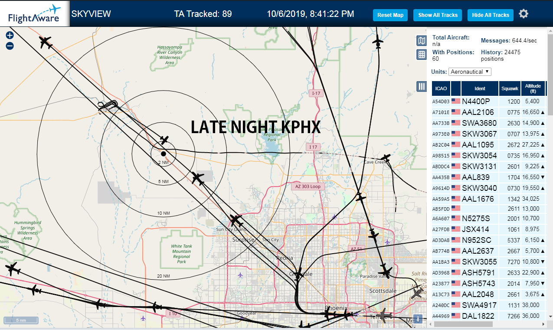Select the SKW3054 row
The height and width of the screenshot is (330, 553).
[x=489, y=156]
